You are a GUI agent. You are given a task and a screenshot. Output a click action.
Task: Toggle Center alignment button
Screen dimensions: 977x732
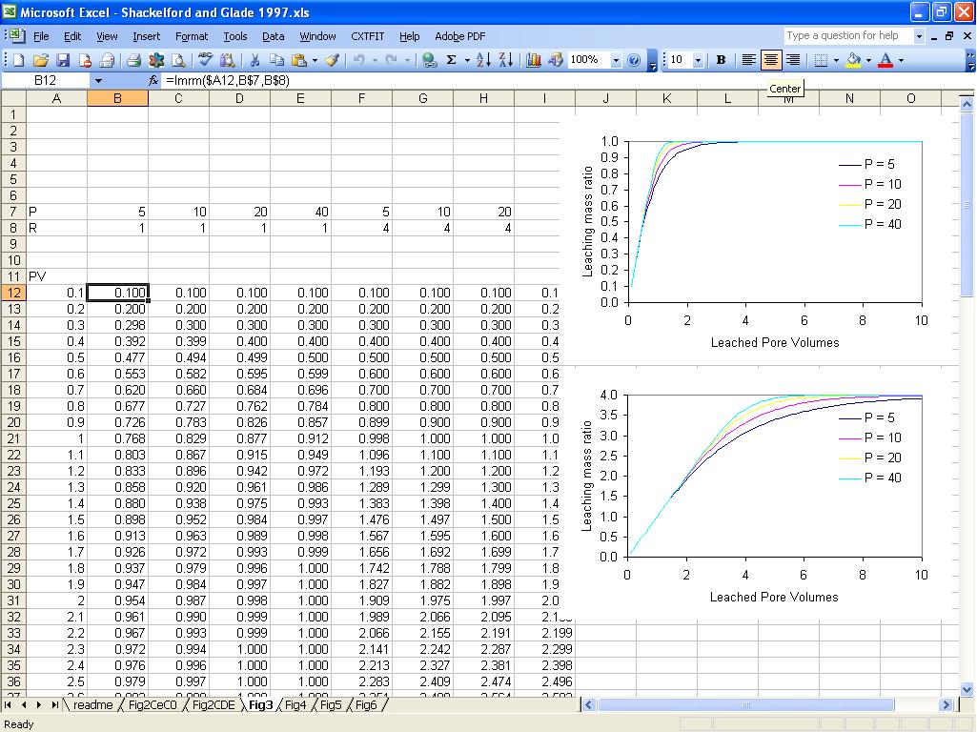pyautogui.click(x=771, y=60)
